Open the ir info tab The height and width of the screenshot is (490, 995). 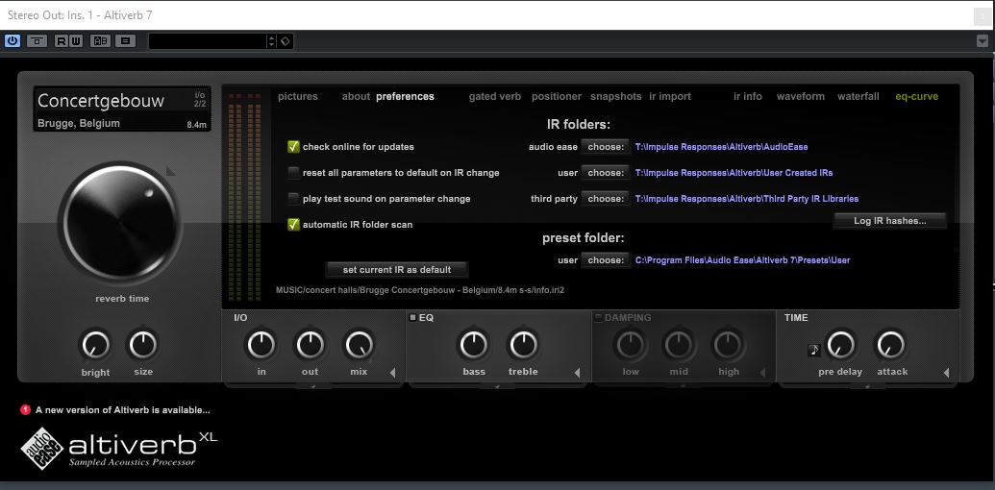(x=748, y=96)
